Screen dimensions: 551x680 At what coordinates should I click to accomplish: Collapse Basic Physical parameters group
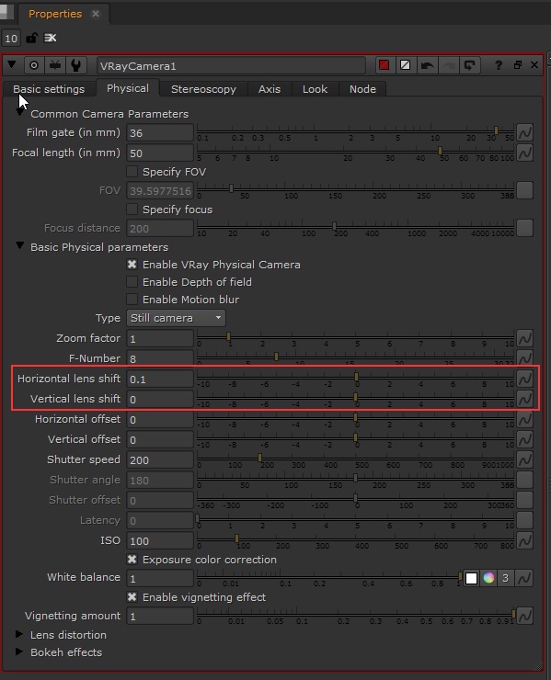point(19,246)
